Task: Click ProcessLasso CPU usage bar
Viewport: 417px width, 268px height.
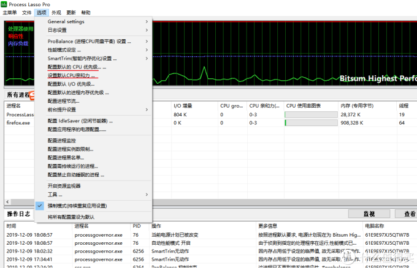Action: 311,114
